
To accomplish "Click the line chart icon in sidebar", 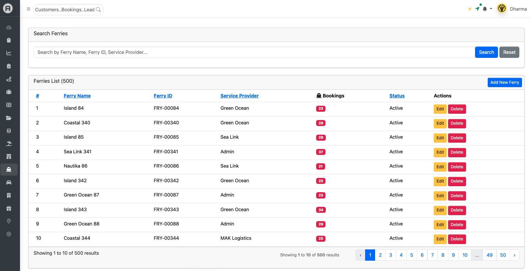I will coord(9,53).
